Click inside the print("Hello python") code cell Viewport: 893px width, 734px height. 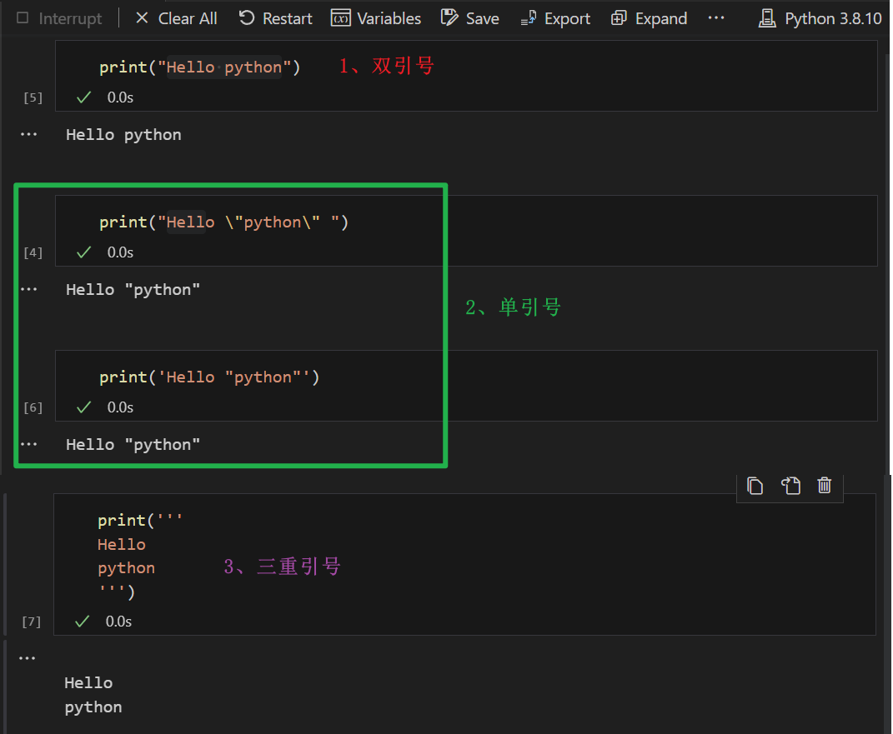[x=500, y=67]
